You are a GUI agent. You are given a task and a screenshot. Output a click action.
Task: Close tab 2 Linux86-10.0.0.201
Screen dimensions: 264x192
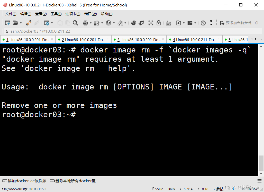point(108,39)
